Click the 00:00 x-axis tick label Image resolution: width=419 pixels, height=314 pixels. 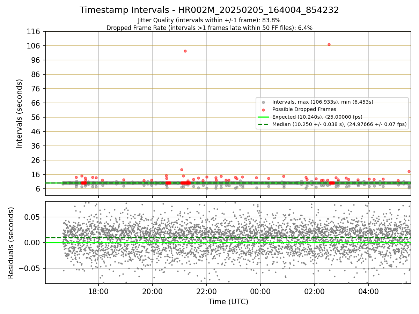260,291
